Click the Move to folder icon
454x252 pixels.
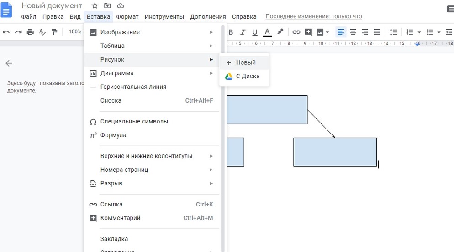107,6
